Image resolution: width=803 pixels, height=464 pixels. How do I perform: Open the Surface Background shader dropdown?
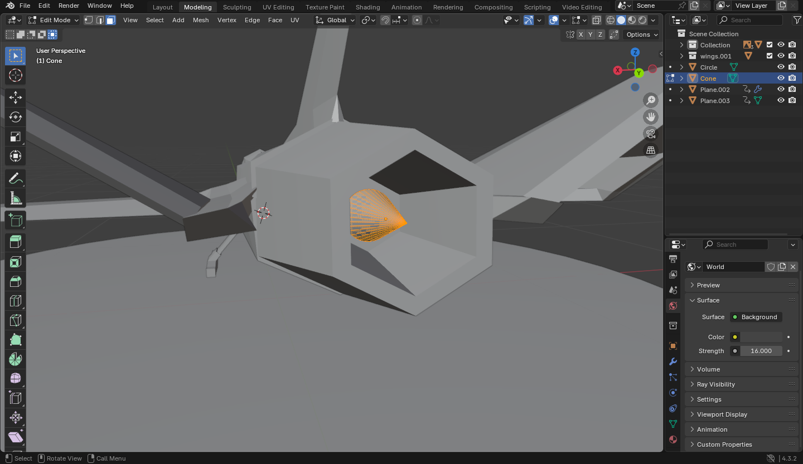click(756, 317)
